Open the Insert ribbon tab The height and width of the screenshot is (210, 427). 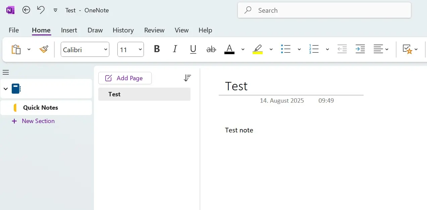tap(69, 30)
